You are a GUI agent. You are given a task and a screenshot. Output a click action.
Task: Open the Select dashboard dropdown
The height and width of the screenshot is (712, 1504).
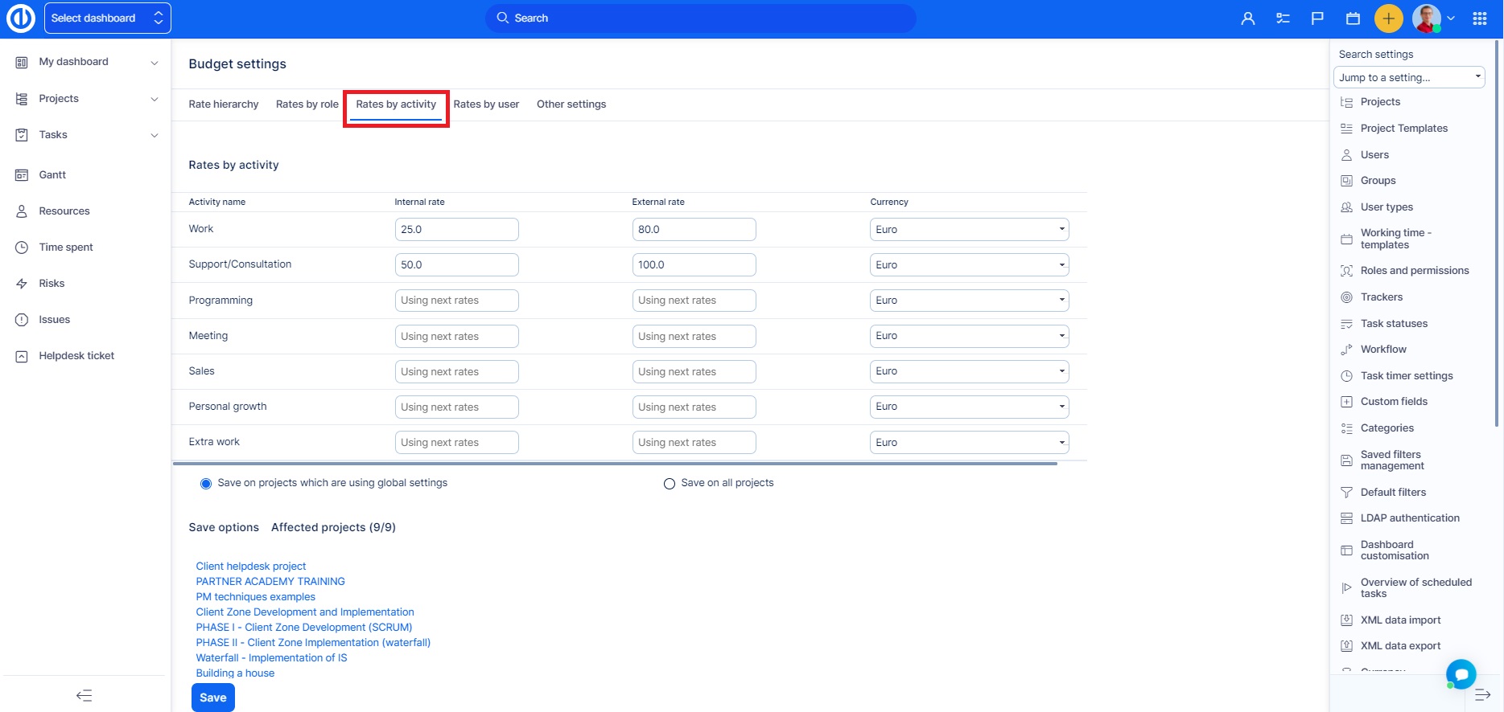[107, 18]
